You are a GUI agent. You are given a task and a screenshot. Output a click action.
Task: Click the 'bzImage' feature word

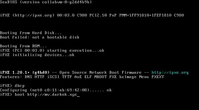point(128,77)
